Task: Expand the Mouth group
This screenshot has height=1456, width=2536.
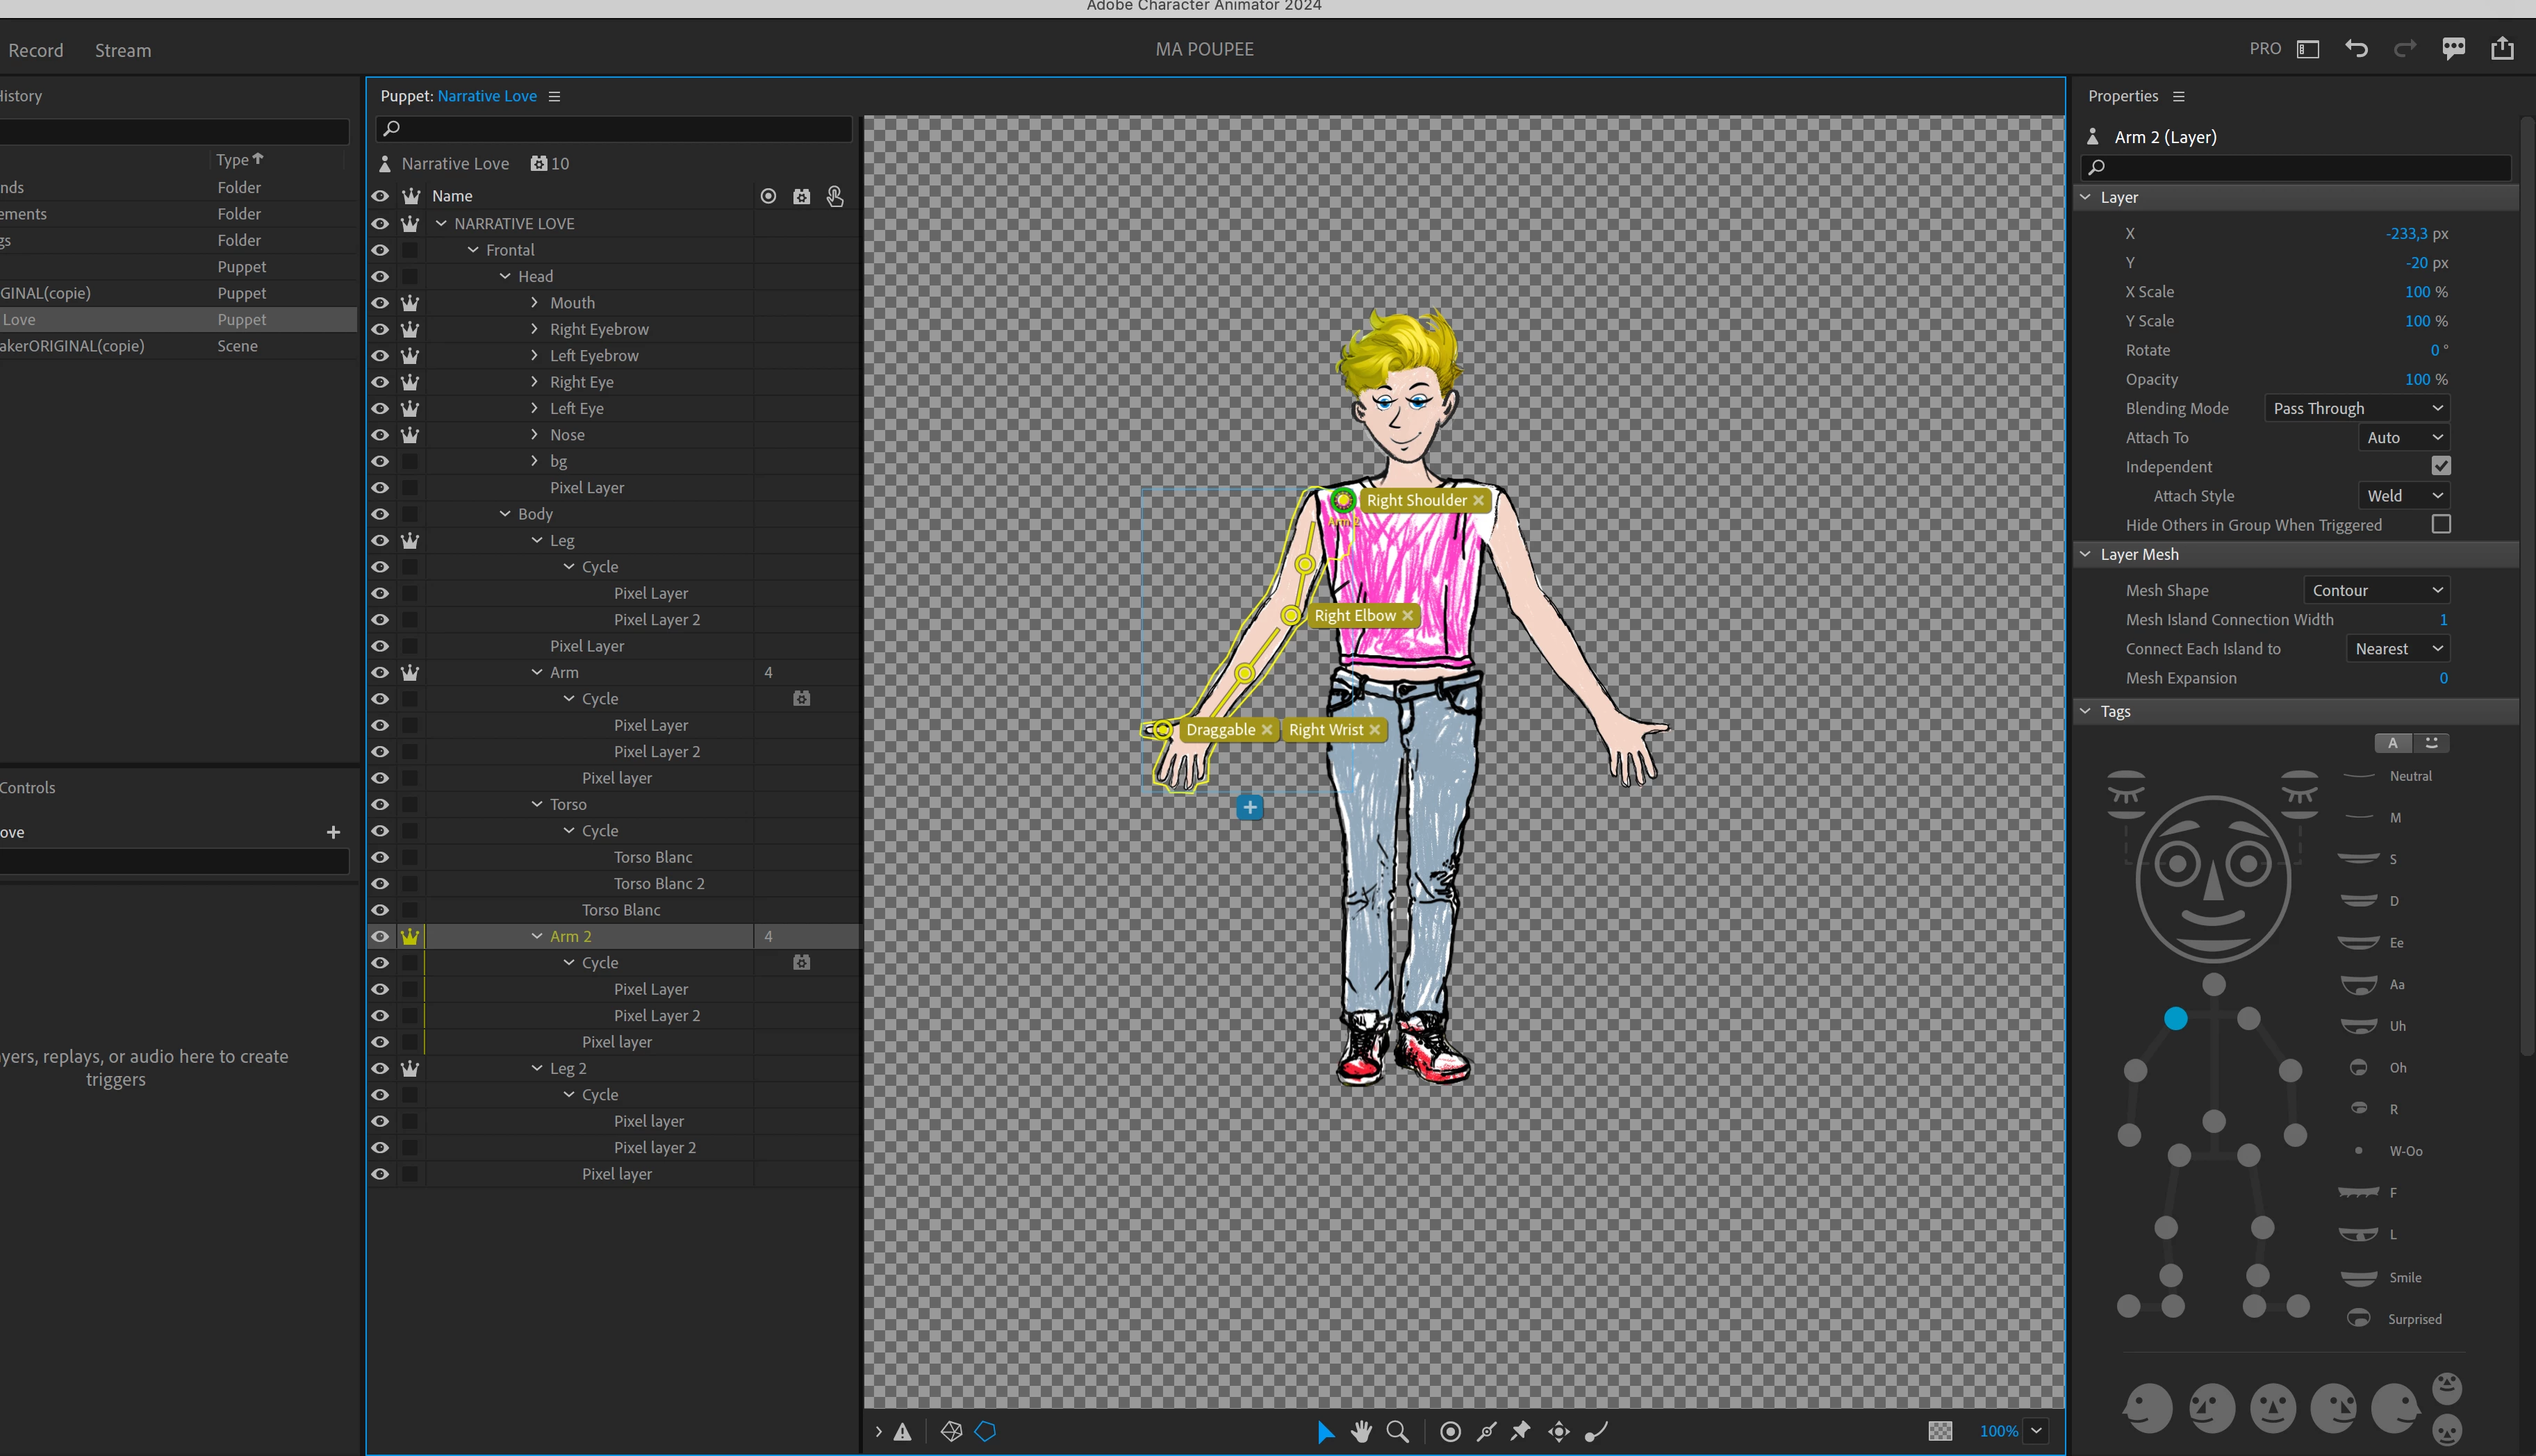Action: (x=534, y=302)
